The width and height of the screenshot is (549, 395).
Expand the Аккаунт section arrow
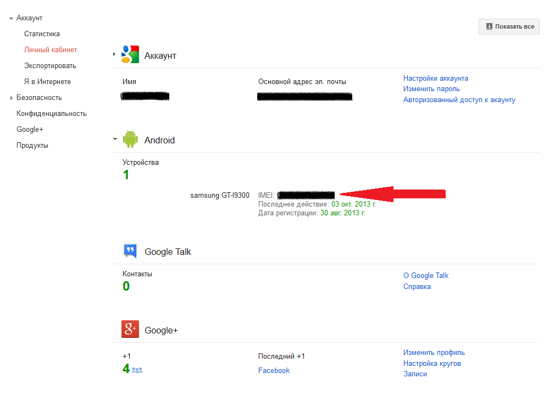114,54
